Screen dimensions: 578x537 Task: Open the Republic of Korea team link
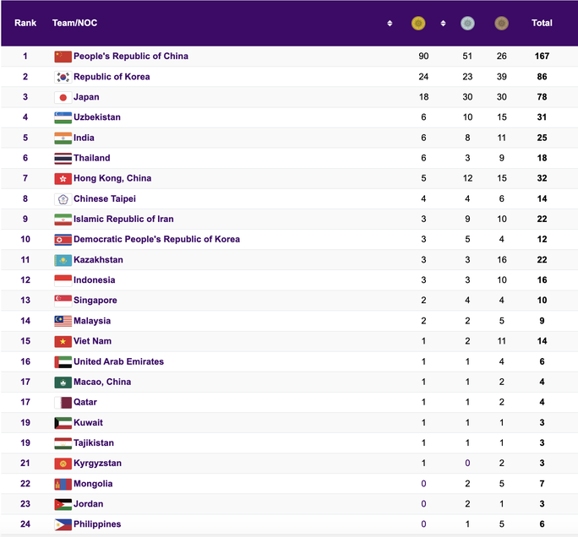pyautogui.click(x=112, y=77)
